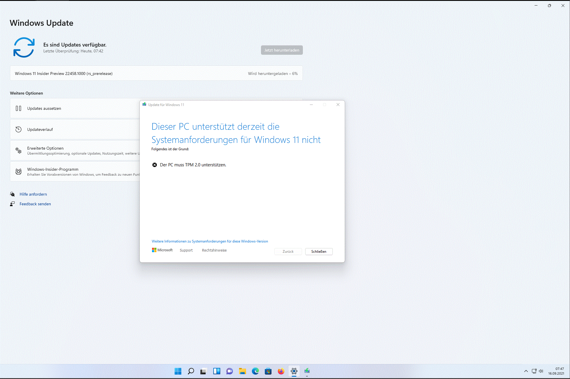The width and height of the screenshot is (570, 379).
Task: Open taskbar Search
Action: pyautogui.click(x=191, y=371)
